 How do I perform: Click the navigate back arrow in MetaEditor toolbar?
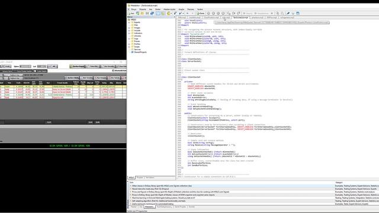188,14
